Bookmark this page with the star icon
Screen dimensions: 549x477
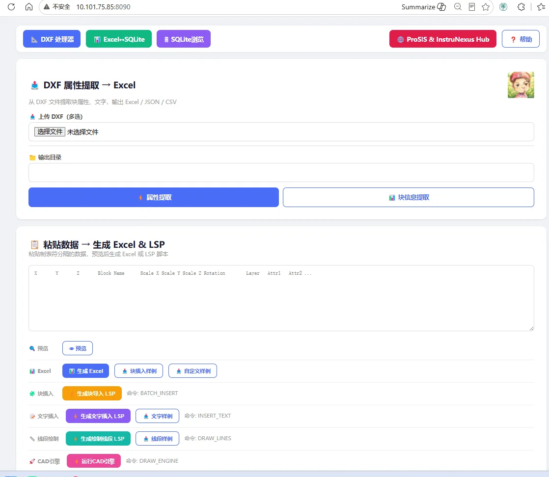click(x=486, y=7)
